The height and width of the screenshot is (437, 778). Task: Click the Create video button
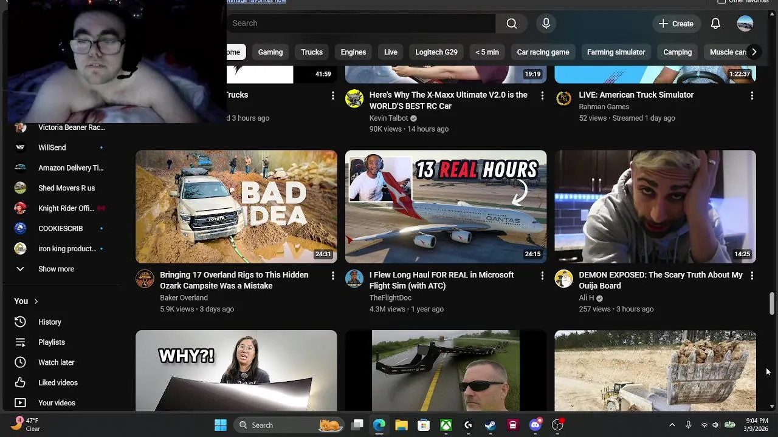point(676,24)
